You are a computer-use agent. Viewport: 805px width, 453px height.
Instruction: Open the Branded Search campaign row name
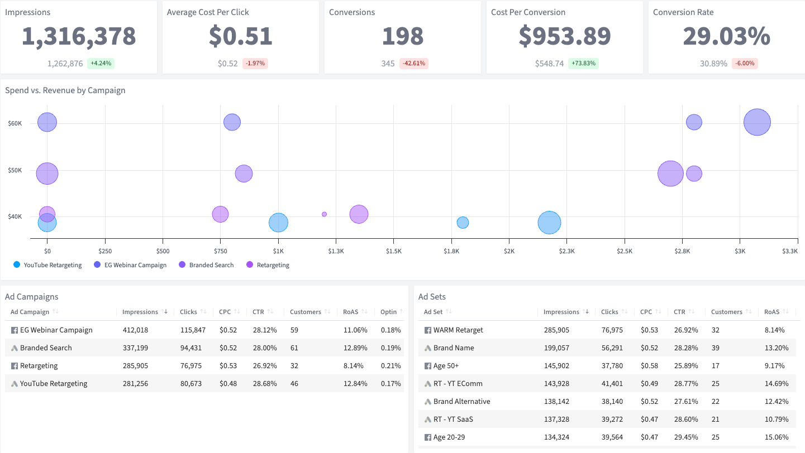tap(46, 348)
